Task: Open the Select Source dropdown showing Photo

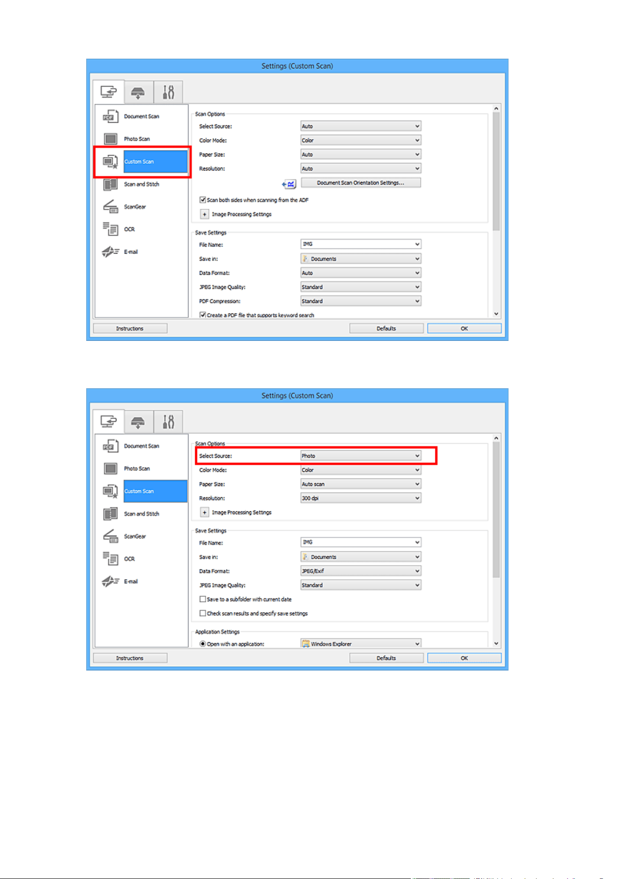Action: click(361, 455)
